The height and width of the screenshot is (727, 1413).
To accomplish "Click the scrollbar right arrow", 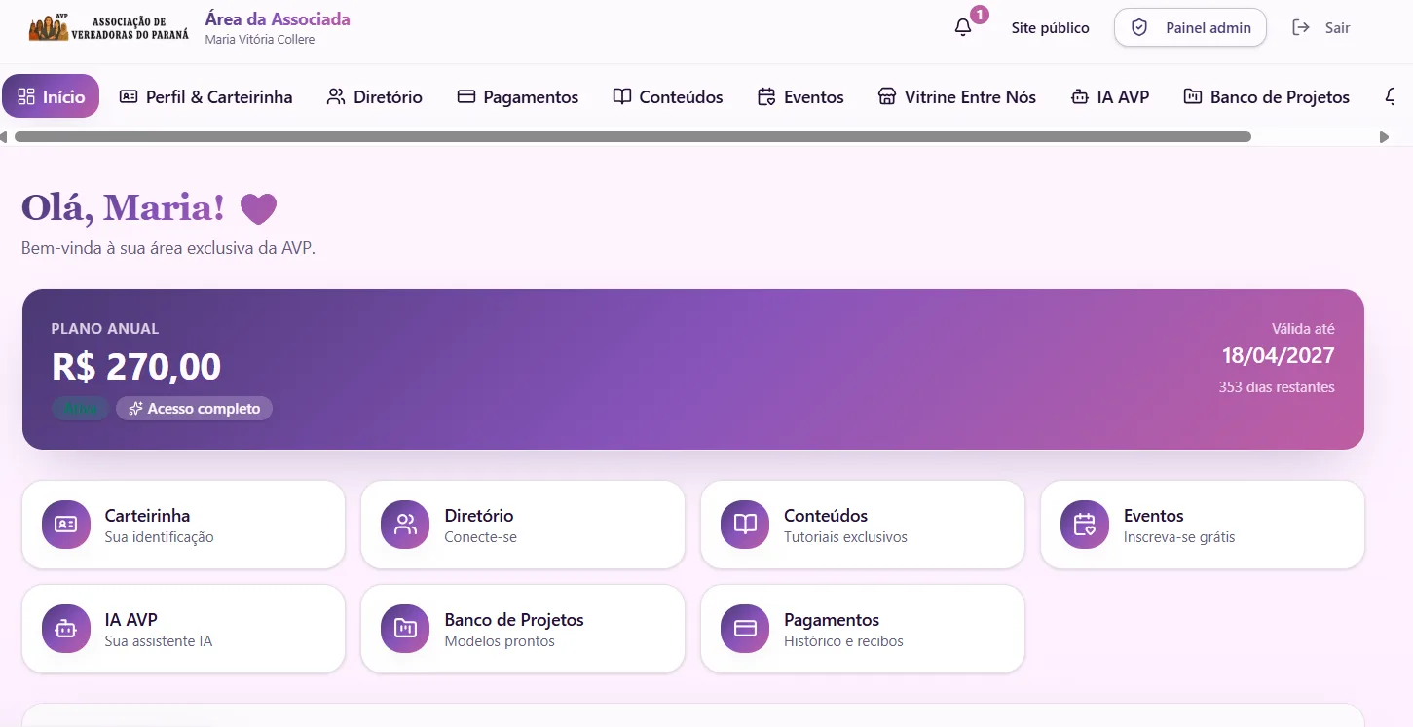I will 1384,137.
